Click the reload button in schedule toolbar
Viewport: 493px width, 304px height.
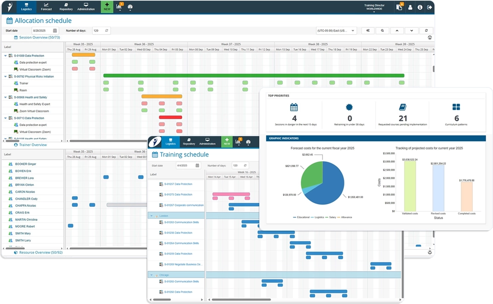426,30
